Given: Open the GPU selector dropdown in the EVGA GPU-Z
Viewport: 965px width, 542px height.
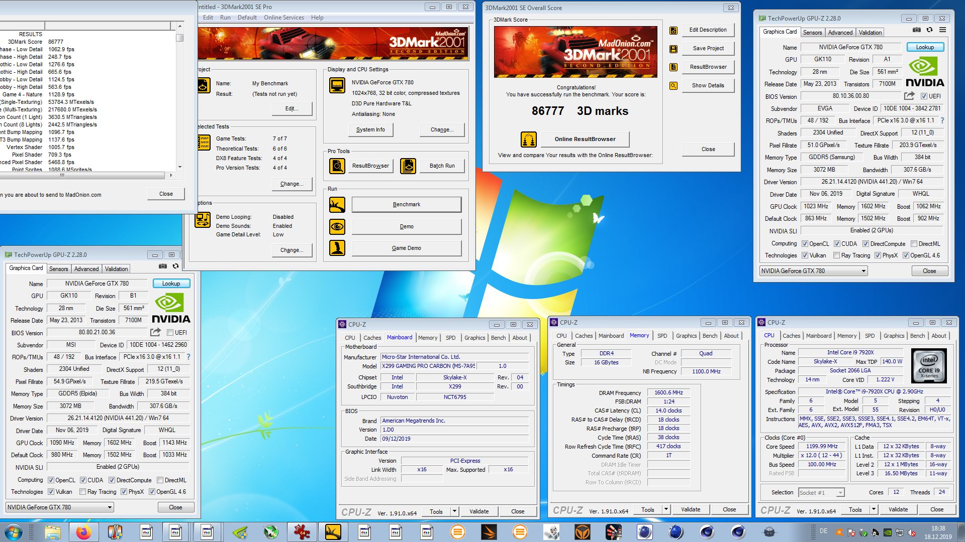Looking at the screenshot, I should point(813,271).
